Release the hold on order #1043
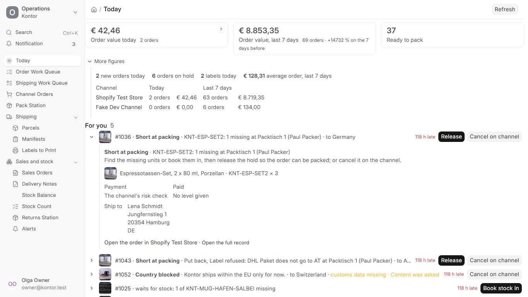Screen dimensions: 528x297 click(x=451, y=261)
